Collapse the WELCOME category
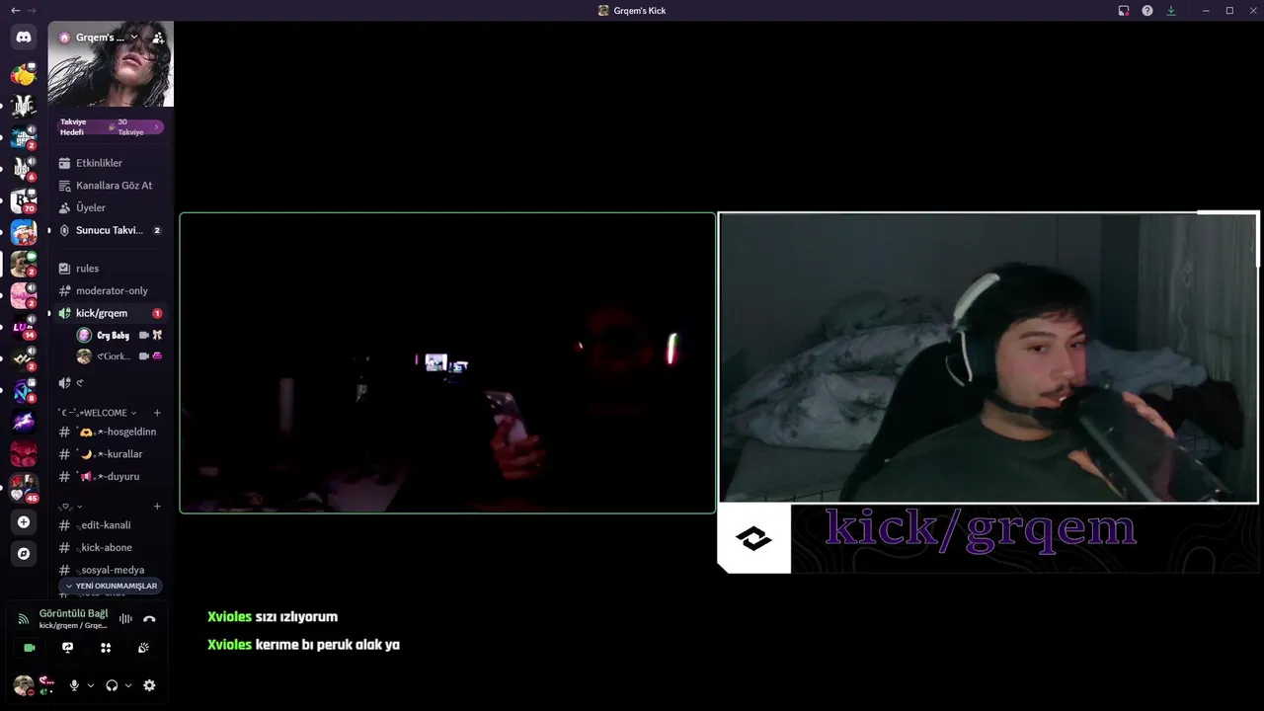 (x=98, y=413)
